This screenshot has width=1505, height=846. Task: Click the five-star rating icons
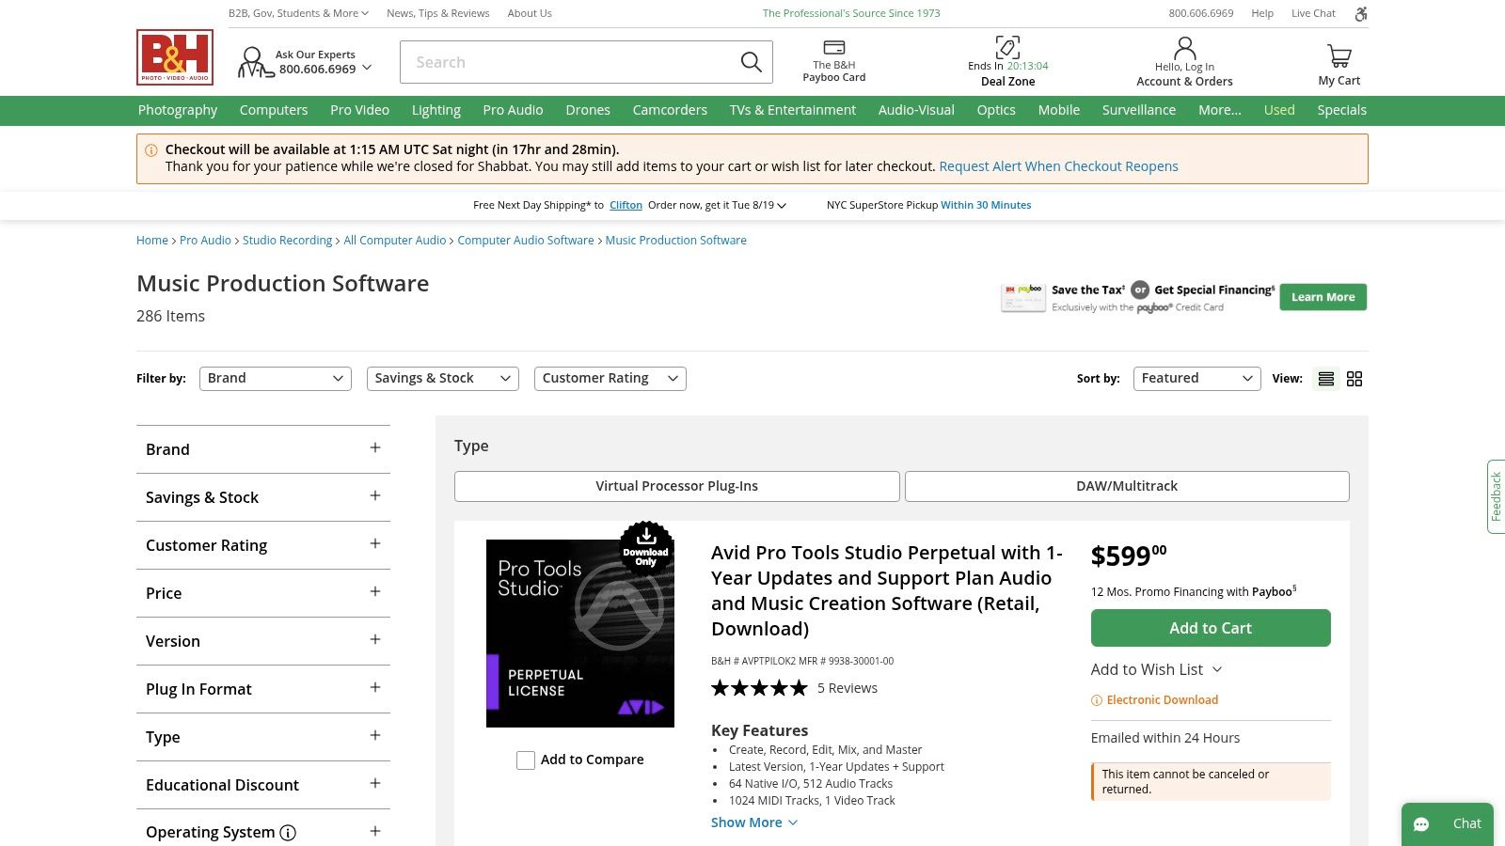coord(759,688)
